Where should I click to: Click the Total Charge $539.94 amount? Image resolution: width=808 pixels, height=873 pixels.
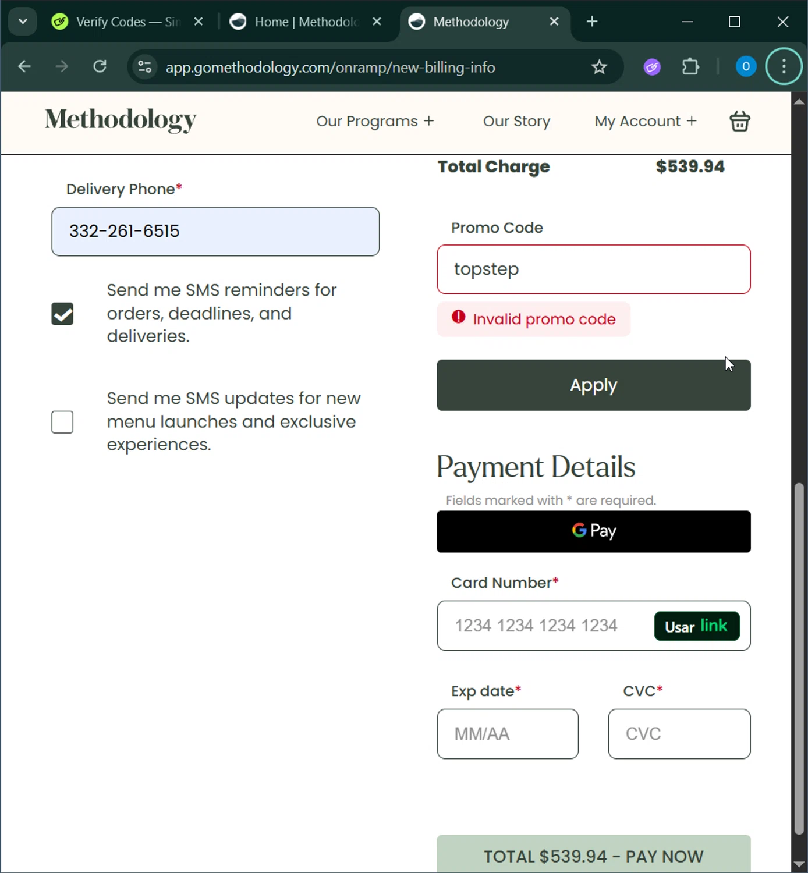point(690,166)
